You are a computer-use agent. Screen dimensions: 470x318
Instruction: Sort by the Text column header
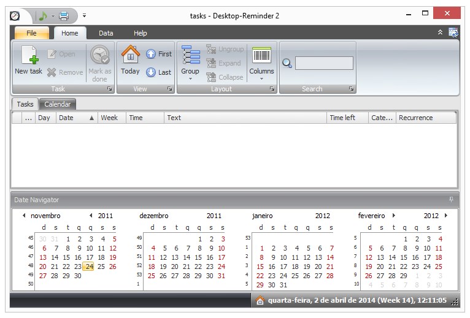[x=245, y=118]
